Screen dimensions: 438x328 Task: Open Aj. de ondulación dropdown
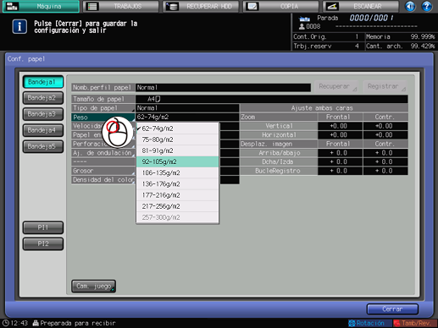pos(103,153)
